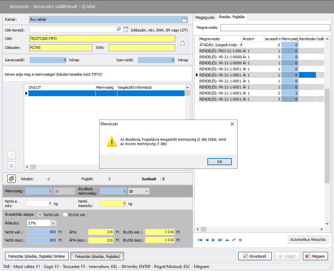Click the teal up-triangle edit icon
334x271 pixels.
tap(227, 240)
